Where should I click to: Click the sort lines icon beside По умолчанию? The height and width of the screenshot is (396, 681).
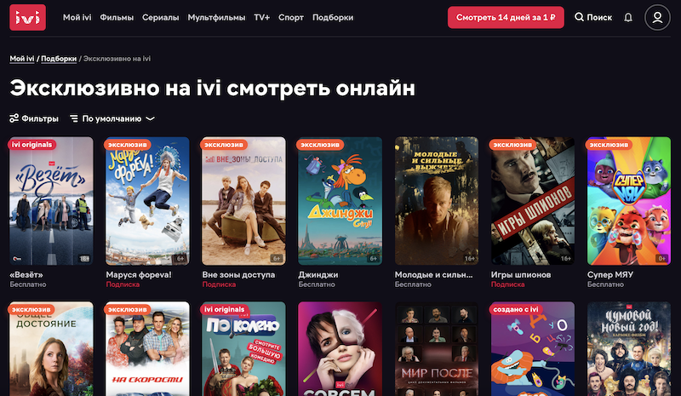(74, 118)
